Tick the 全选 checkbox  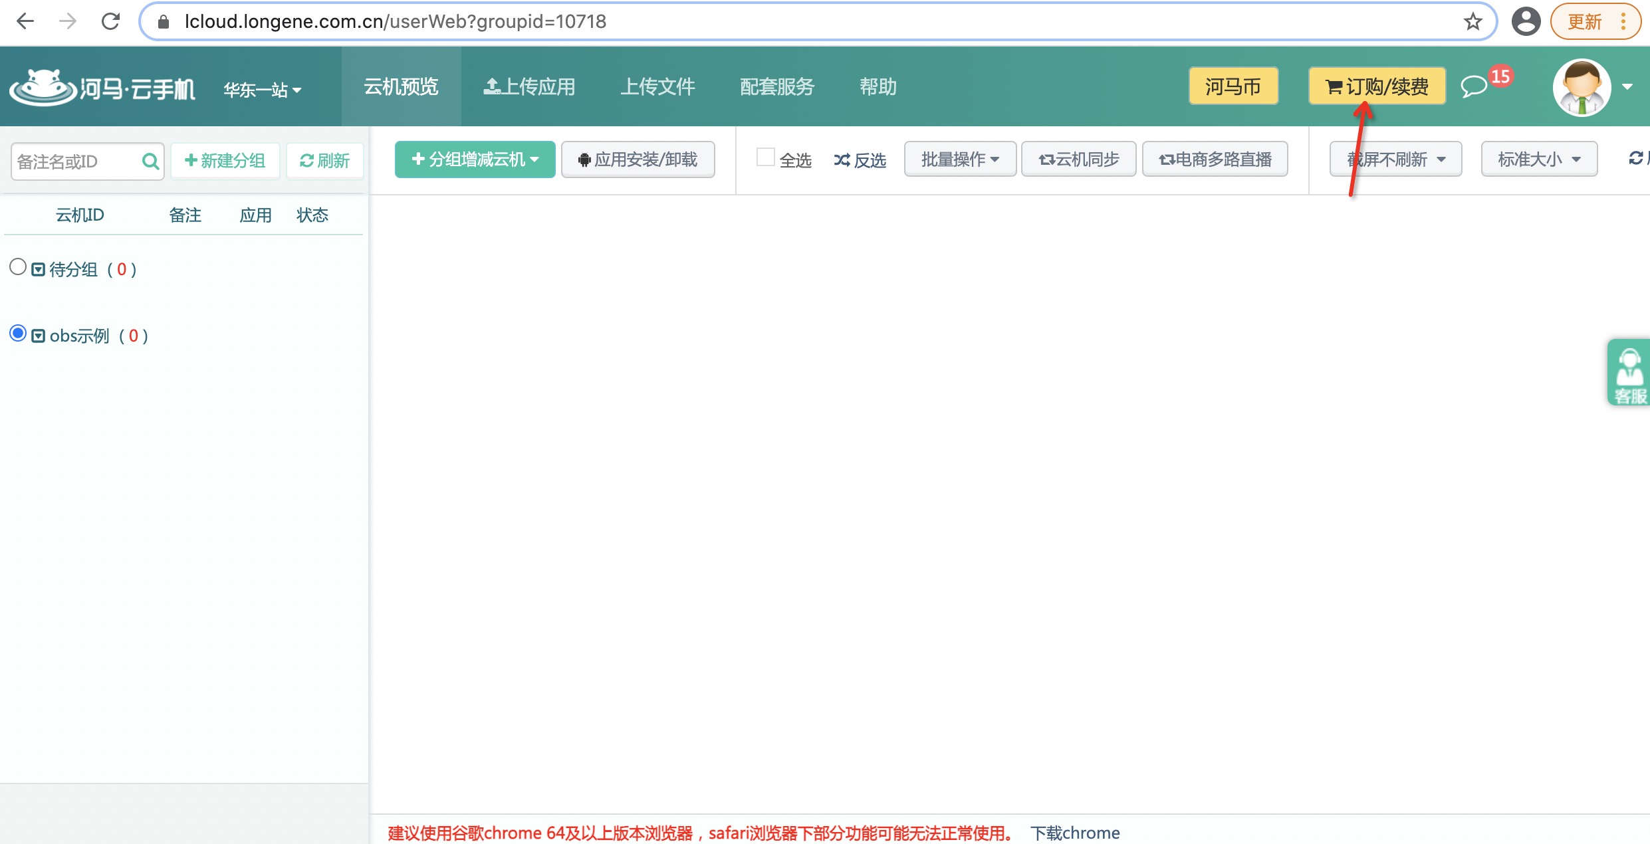coord(766,158)
